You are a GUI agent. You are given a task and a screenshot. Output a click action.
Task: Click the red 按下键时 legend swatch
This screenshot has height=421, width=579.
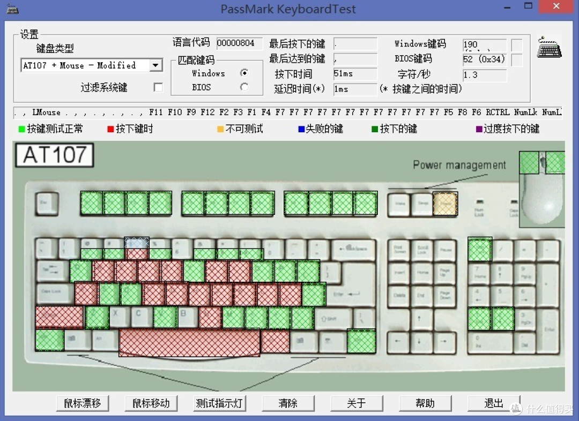(110, 129)
